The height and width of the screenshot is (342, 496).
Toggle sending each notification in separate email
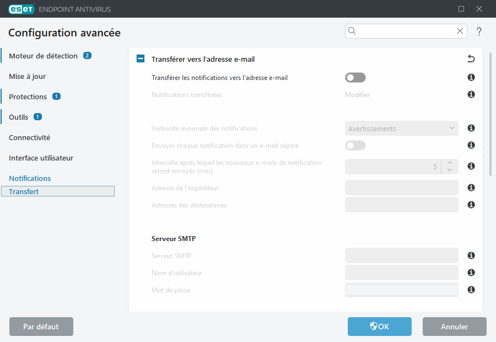tap(355, 145)
